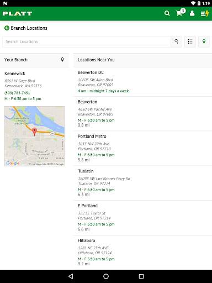This screenshot has height=283, width=212.
Task: Open the E Portland location
Action: pos(142,218)
